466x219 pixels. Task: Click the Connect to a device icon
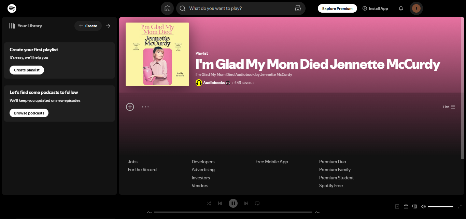tap(414, 206)
